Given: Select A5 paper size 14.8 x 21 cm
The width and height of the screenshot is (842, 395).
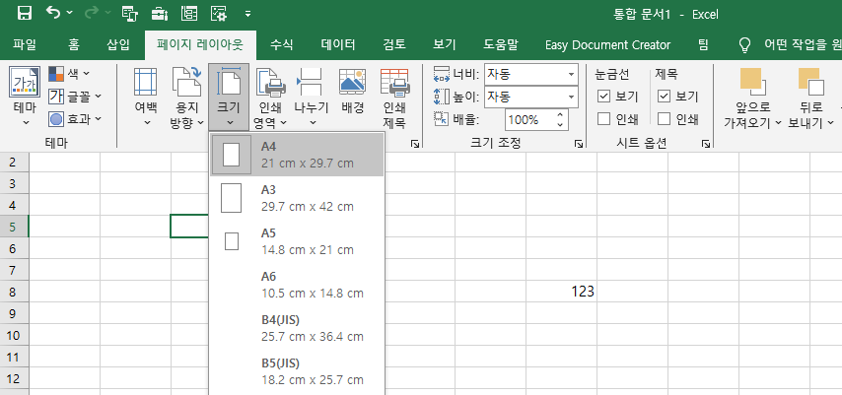Looking at the screenshot, I should point(297,241).
